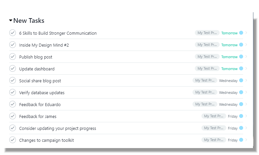The width and height of the screenshot is (259, 155).
Task: Click blue assignee dot for 'Verify database updates'
Action: (241, 92)
